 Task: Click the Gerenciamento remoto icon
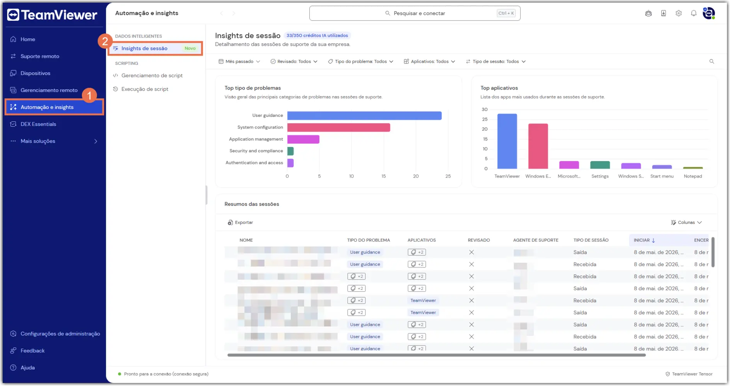13,90
